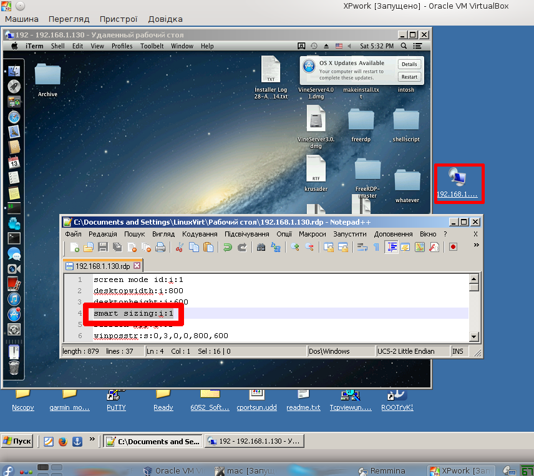Image resolution: width=534 pixels, height=476 pixels.
Task: Toggle synchronized vertical scrolling icon
Action: point(329,247)
